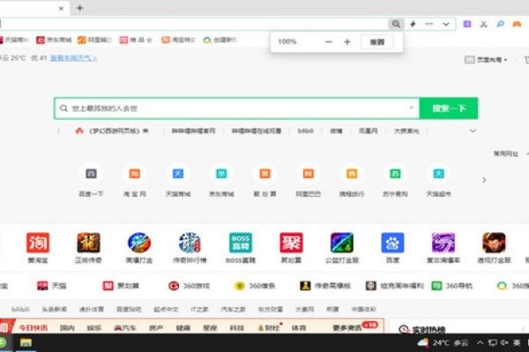Open the 唯品会 bookmark in bookmarks bar
The image size is (529, 352).
[136, 40]
